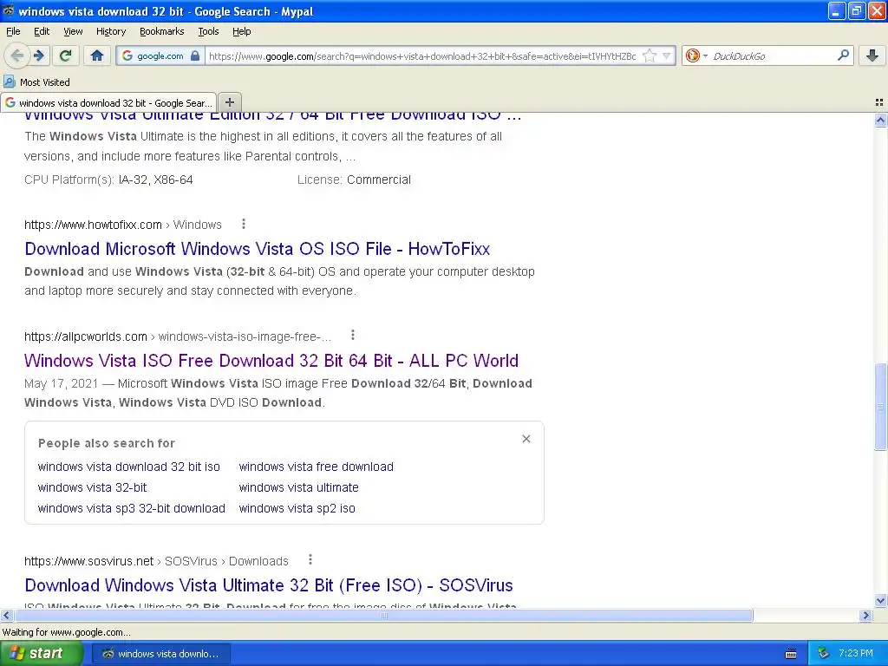Click the vertical scrollbar down arrow
The width and height of the screenshot is (888, 666).
(x=880, y=600)
